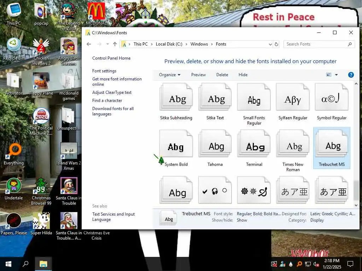
Task: Select the Chicken Invaders 2 shortcut
Action: coord(41,52)
